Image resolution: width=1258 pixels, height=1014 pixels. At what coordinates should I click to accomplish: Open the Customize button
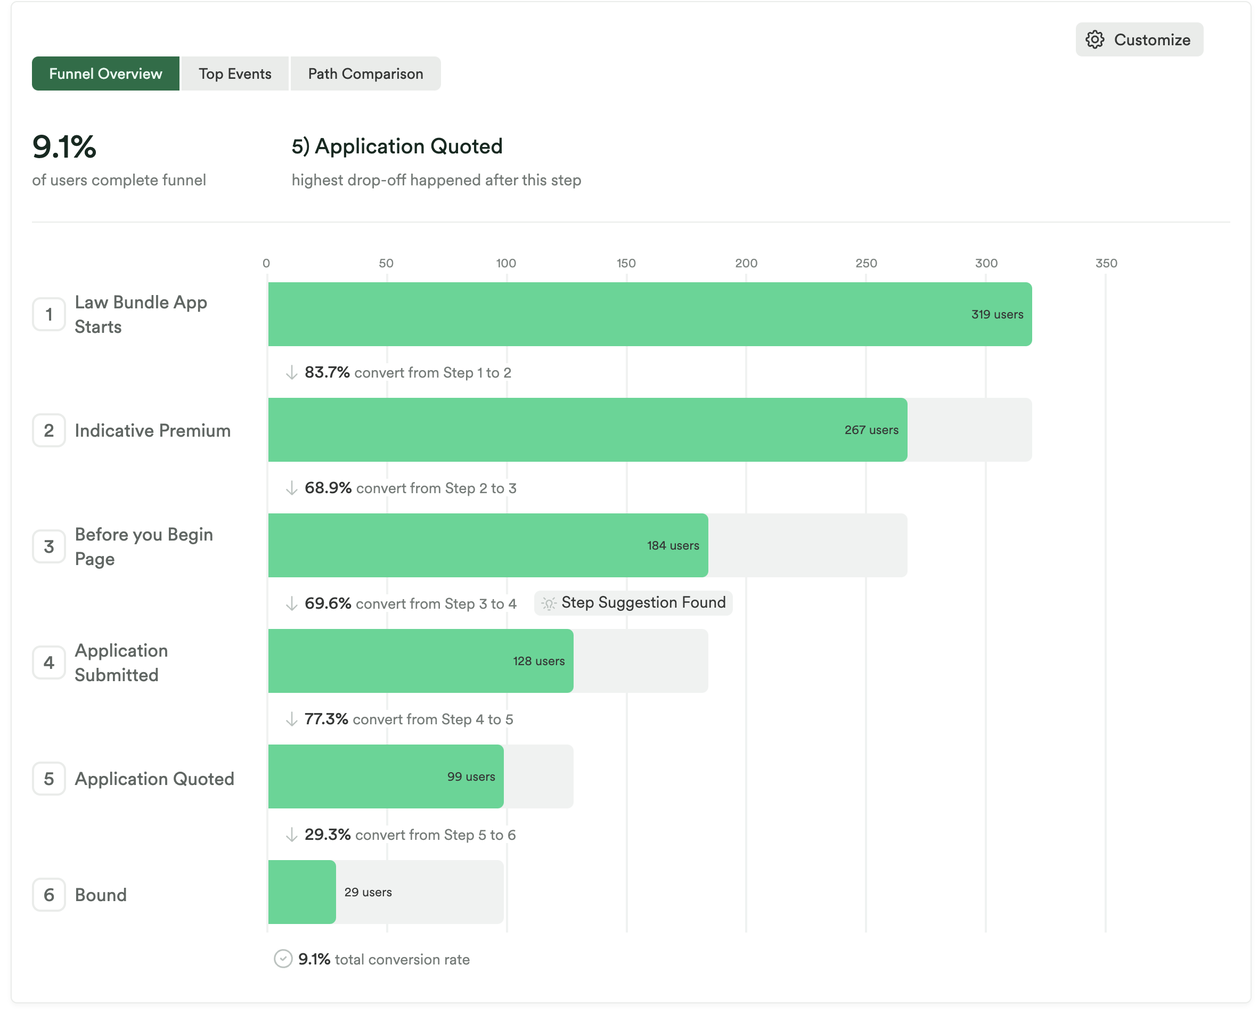pos(1139,40)
